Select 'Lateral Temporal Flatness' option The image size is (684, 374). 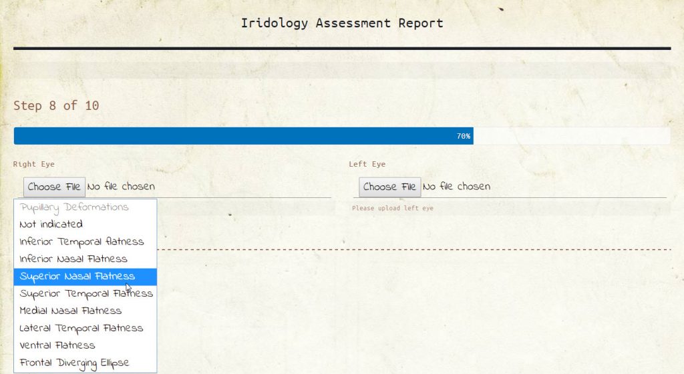[85, 329]
